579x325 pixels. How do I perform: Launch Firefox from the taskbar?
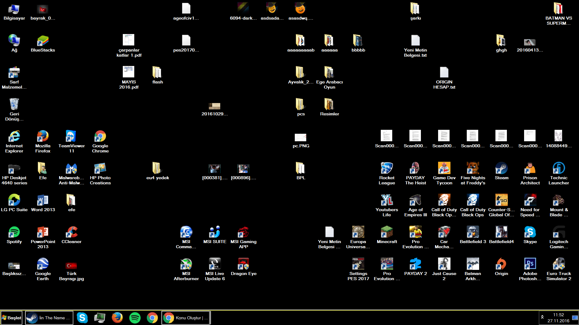pos(117,318)
